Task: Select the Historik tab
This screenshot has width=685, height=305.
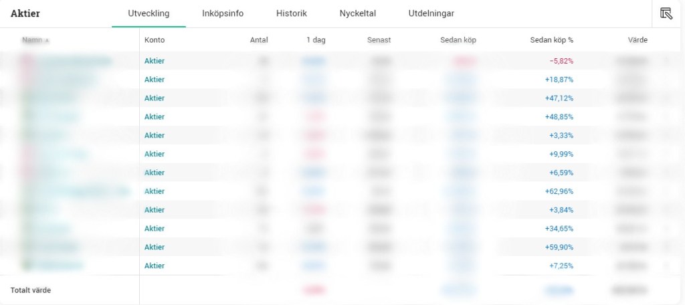Action: click(292, 13)
